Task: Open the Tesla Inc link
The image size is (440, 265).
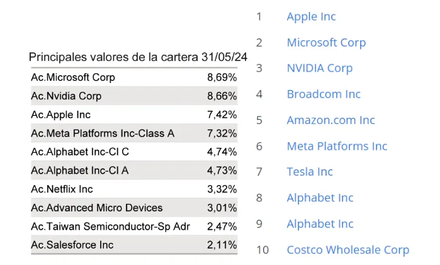Action: coord(310,172)
